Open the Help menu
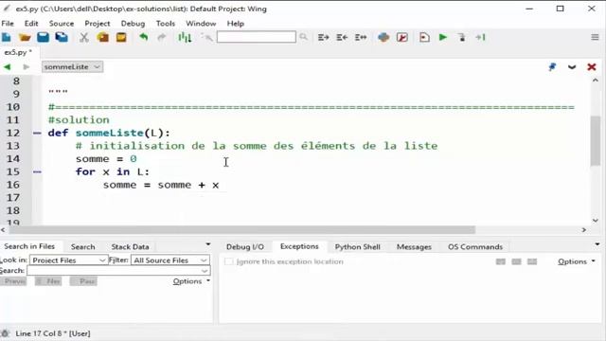Viewport: 606px width, 341px height. tap(236, 23)
